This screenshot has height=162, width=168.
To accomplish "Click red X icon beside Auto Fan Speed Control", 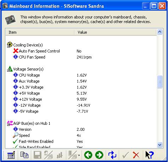I will click(x=16, y=51).
